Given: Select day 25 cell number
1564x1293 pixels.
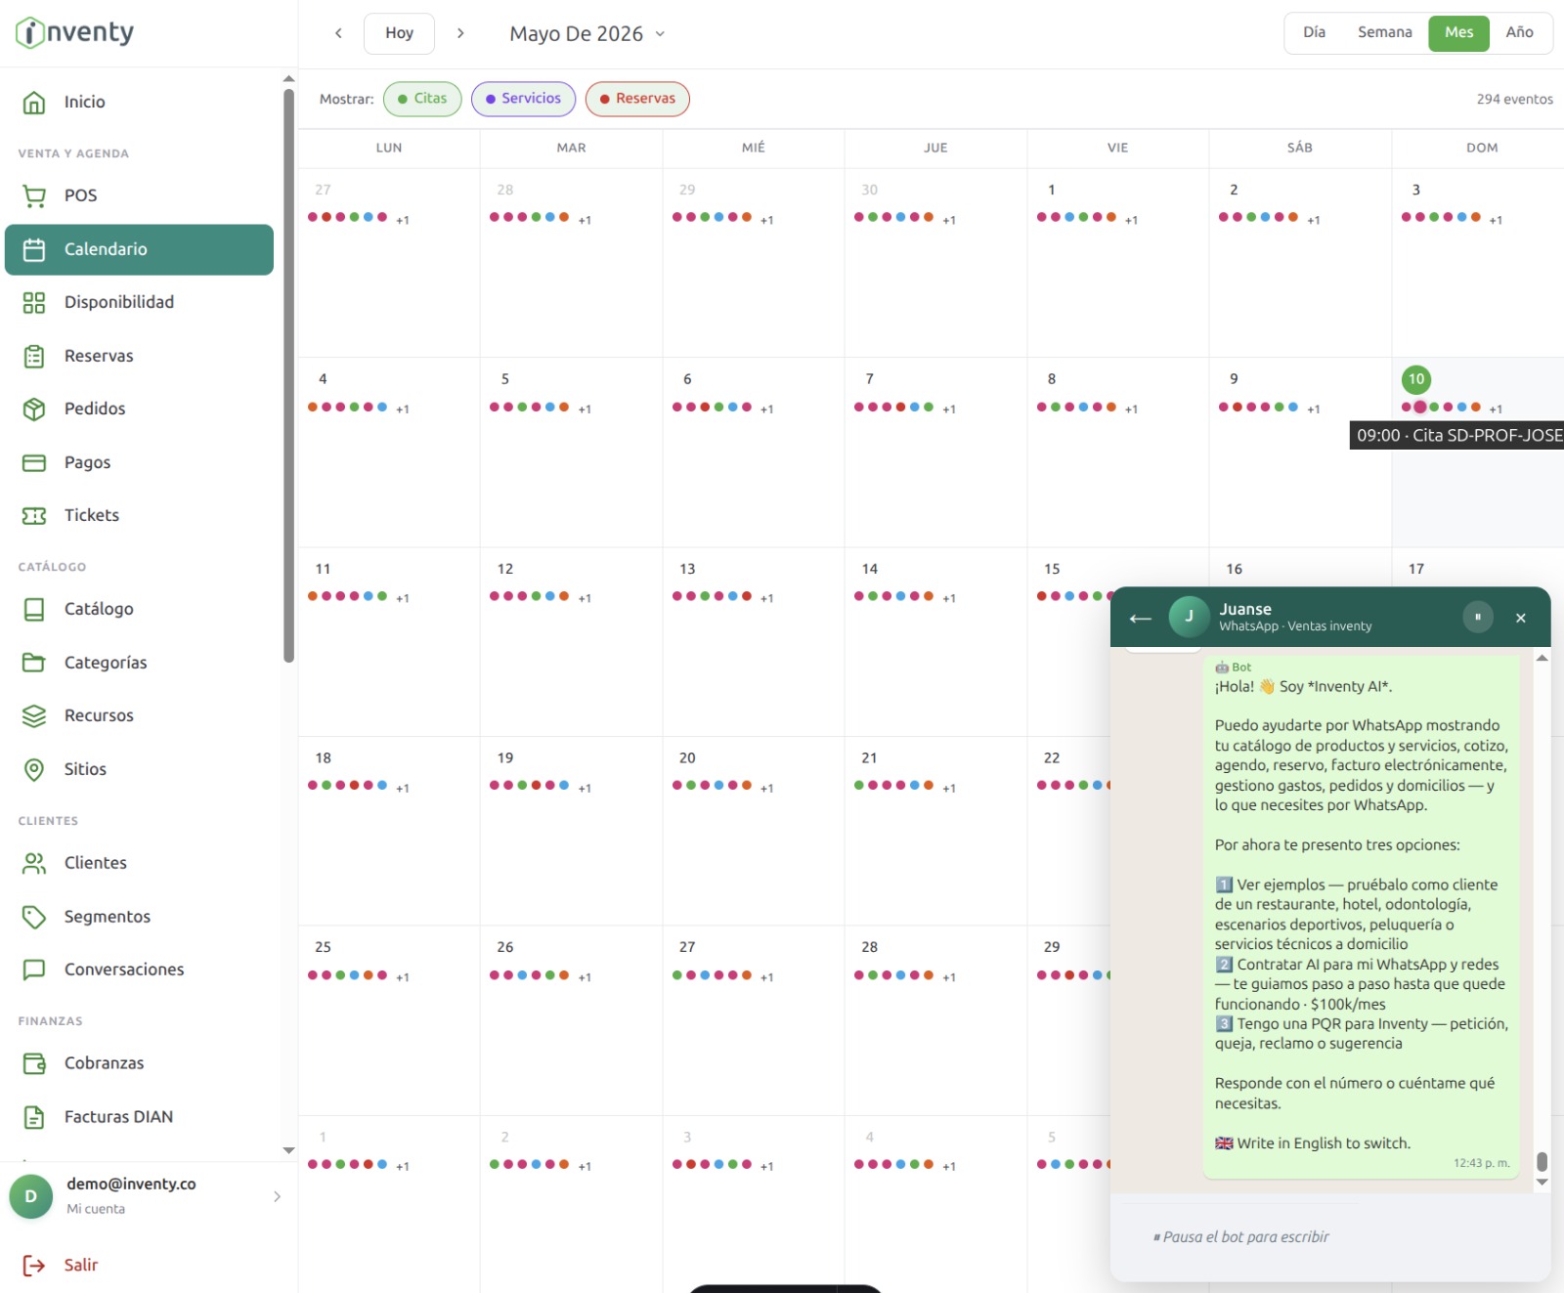Looking at the screenshot, I should coord(323,947).
